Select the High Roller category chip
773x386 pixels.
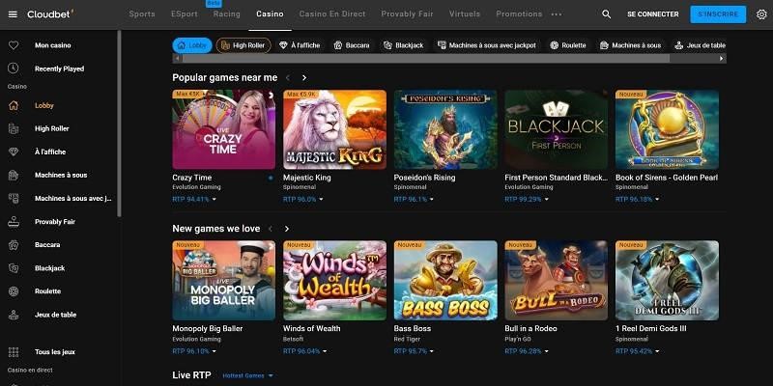tap(243, 45)
